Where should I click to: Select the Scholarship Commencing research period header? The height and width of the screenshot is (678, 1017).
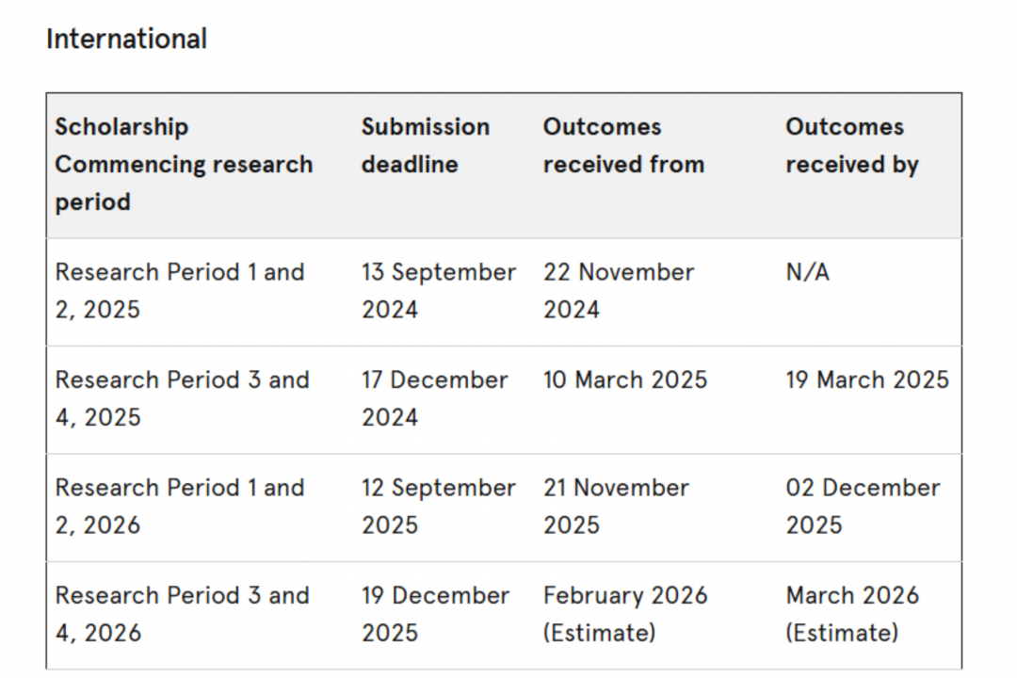[185, 164]
